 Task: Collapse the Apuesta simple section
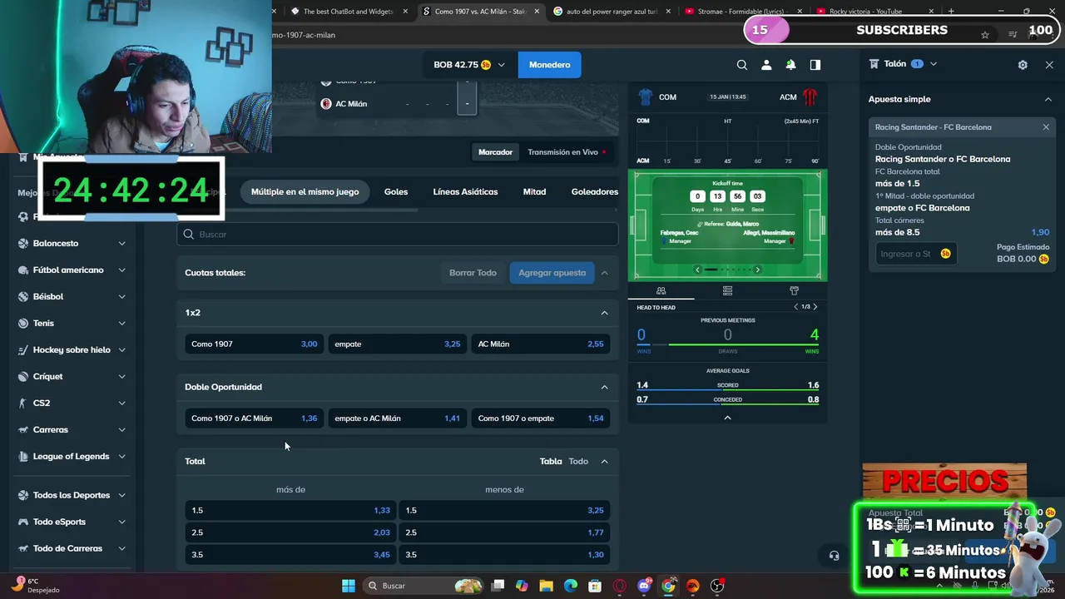point(1048,99)
